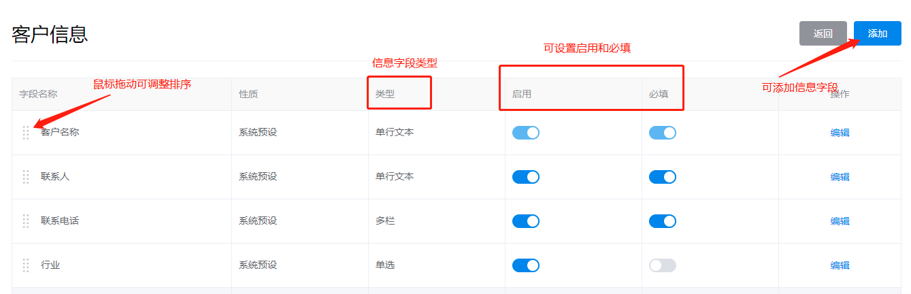Image resolution: width=911 pixels, height=294 pixels.
Task: Click the 类型 column header
Action: point(385,94)
